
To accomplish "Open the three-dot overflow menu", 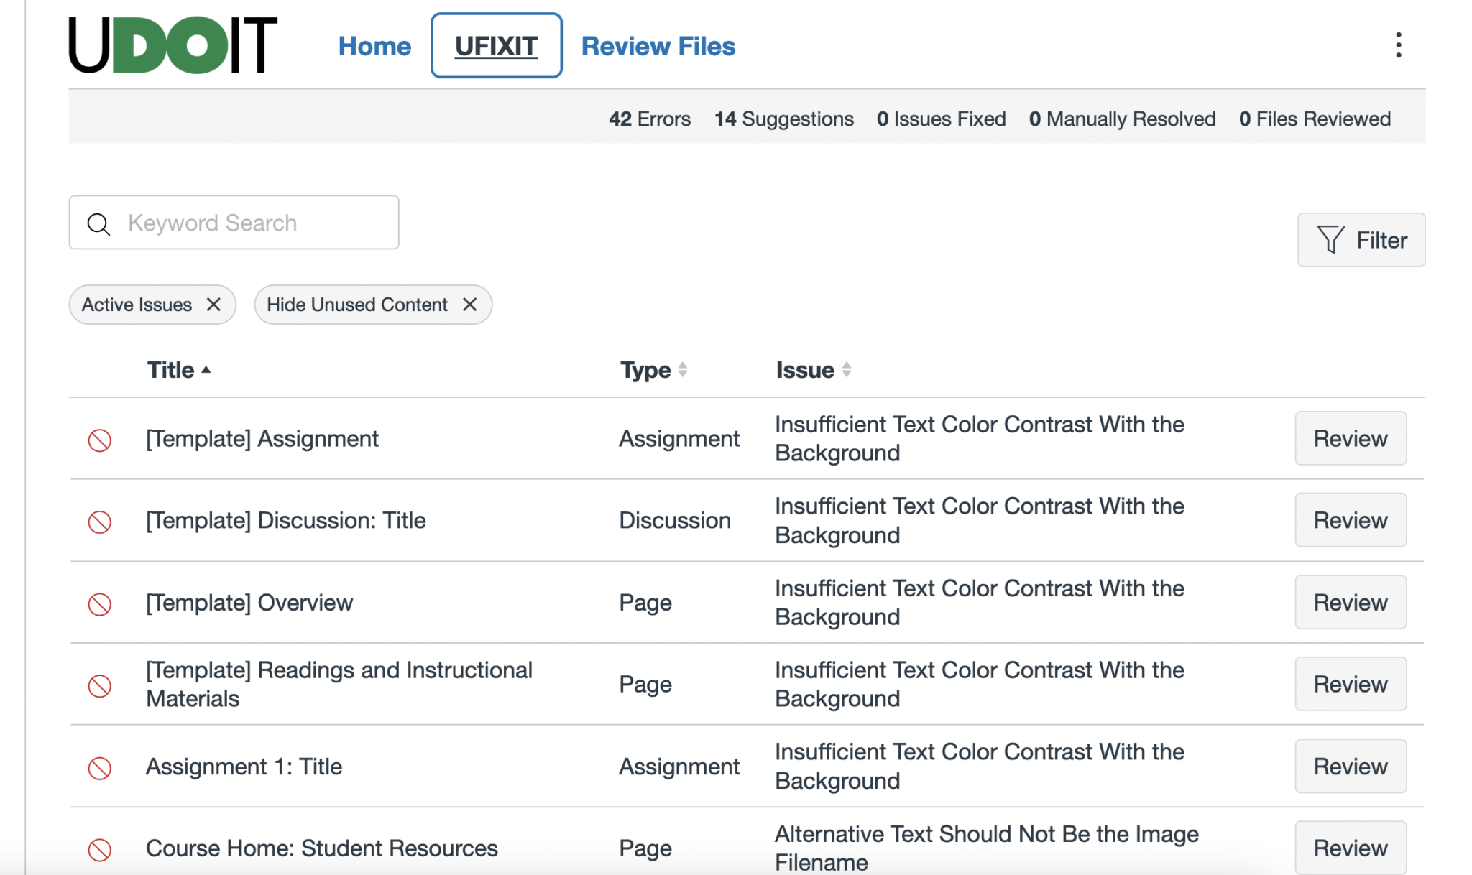I will click(1399, 45).
